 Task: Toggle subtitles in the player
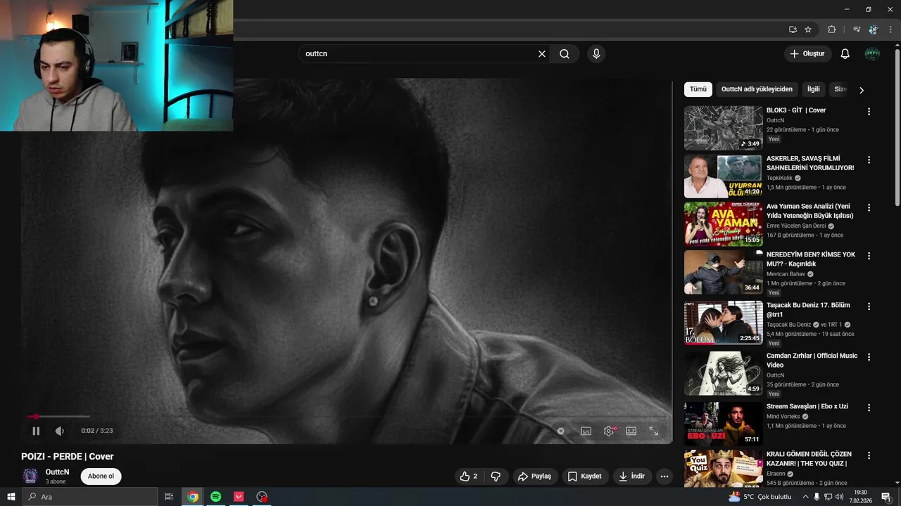point(586,431)
